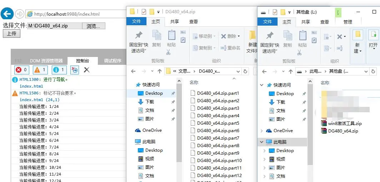The width and height of the screenshot is (380, 182).
Task: Go back in the DG480_x64.zip Explorer window
Action: [133, 71]
